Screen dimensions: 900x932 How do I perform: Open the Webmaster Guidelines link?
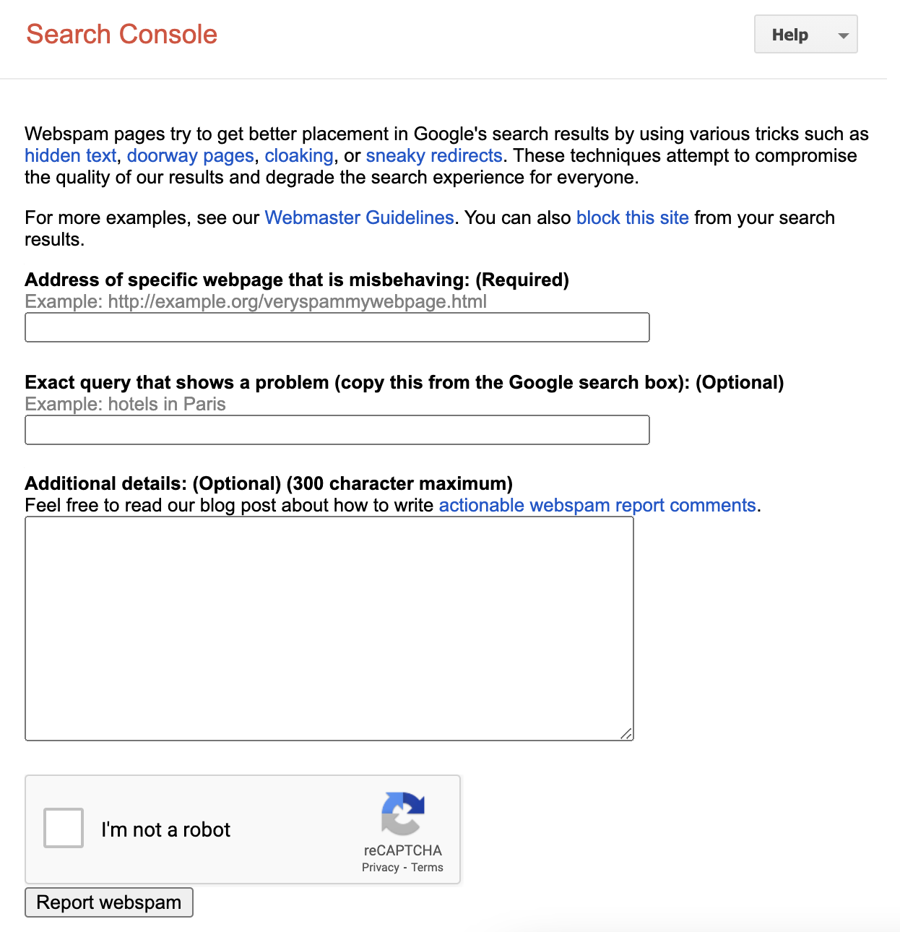tap(359, 217)
